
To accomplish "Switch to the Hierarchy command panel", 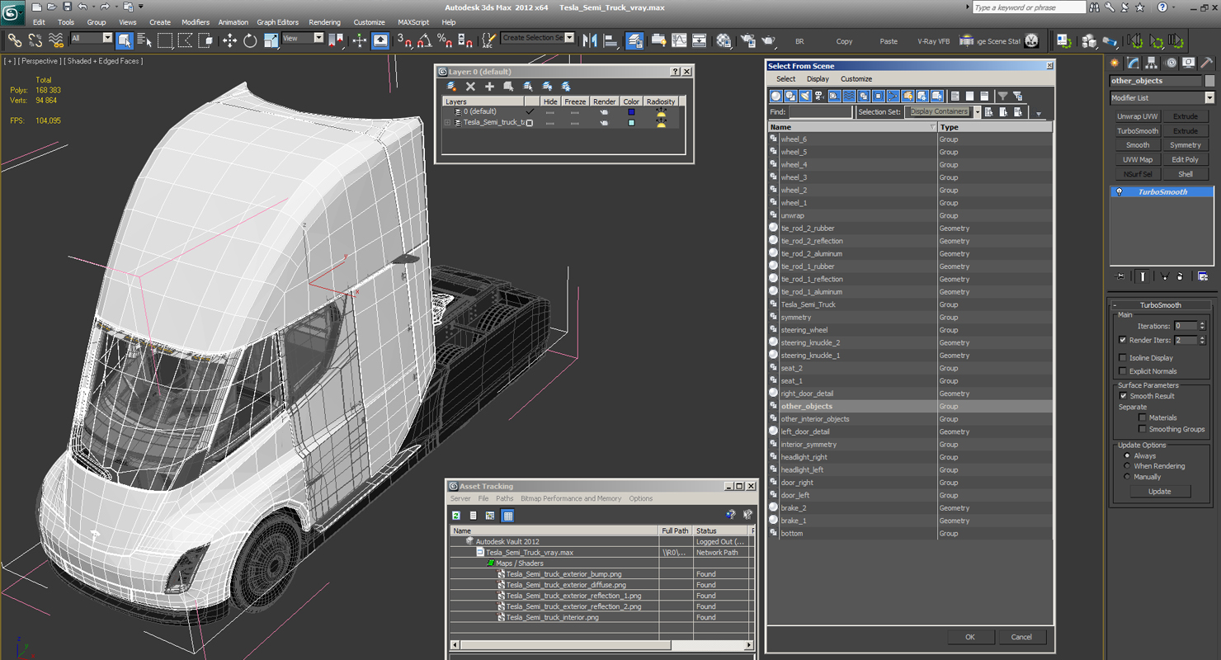I will pyautogui.click(x=1152, y=63).
